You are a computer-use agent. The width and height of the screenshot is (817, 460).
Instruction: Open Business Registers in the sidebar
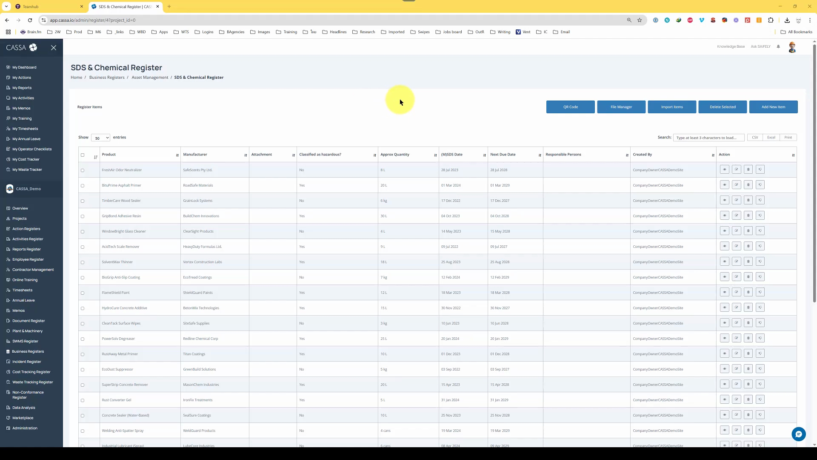[28, 351]
